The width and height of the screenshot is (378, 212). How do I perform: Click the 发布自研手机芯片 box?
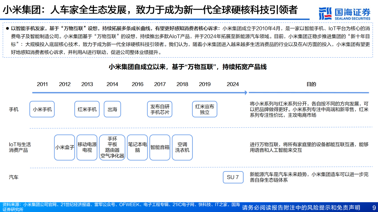[160, 109]
